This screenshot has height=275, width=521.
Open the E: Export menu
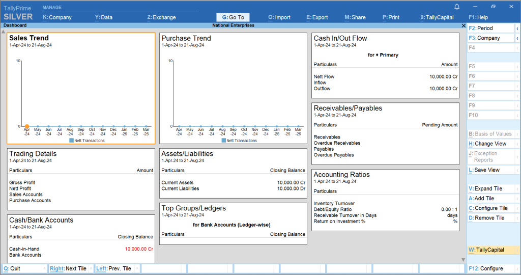click(317, 17)
